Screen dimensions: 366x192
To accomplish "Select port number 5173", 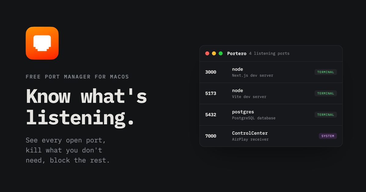I will (x=211, y=94).
